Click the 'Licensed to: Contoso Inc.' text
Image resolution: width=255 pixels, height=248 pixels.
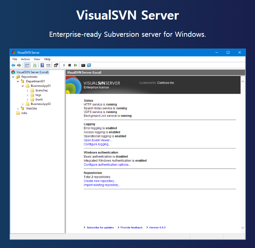pos(157,83)
